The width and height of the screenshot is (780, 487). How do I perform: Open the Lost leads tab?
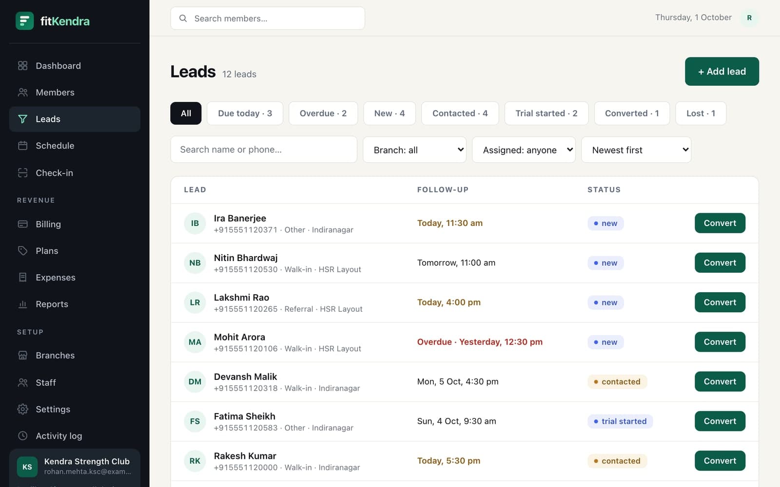click(x=701, y=113)
